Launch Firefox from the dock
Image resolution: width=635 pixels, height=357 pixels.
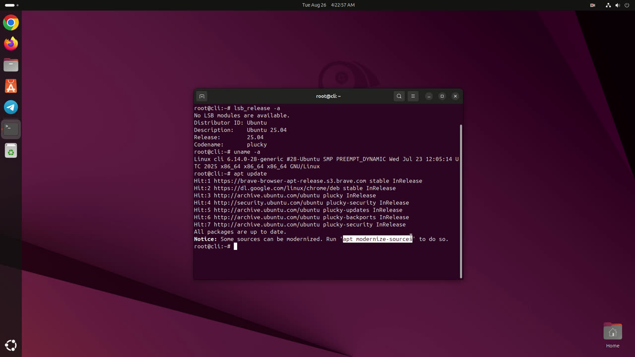click(11, 44)
